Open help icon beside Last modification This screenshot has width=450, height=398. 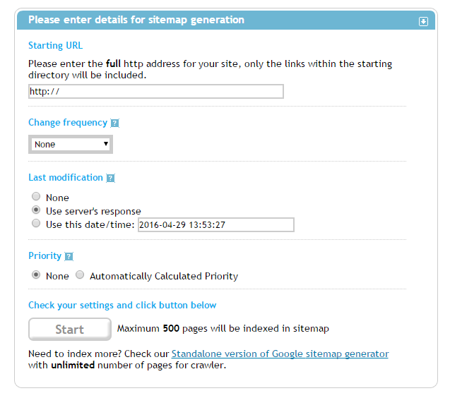[x=111, y=178]
